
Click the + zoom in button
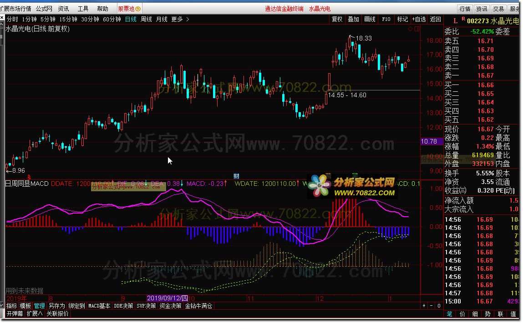pos(424,306)
